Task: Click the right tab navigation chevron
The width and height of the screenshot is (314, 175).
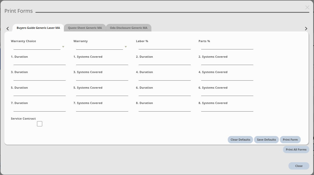Action: 306,28
